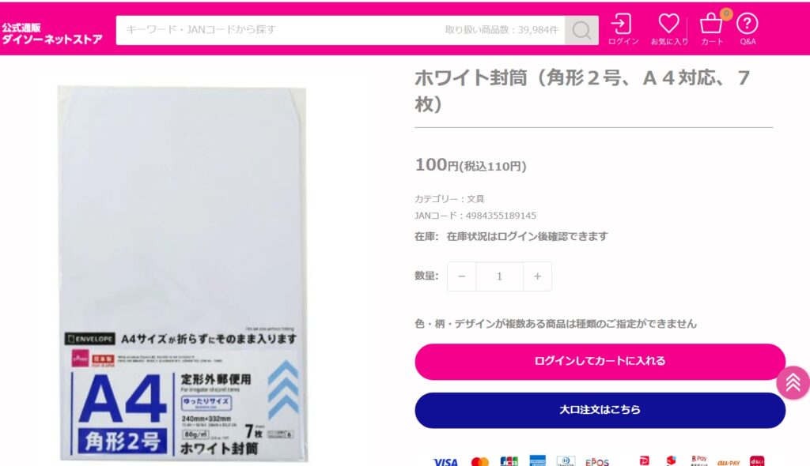The width and height of the screenshot is (810, 466).
Task: Click the cart item count badge
Action: 726,13
